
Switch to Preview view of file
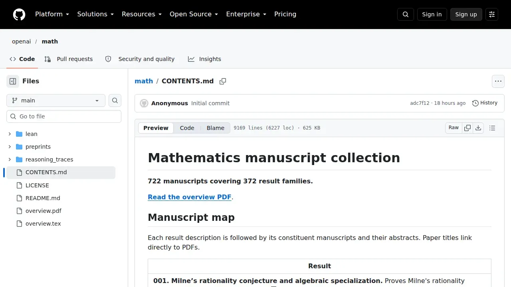156,128
